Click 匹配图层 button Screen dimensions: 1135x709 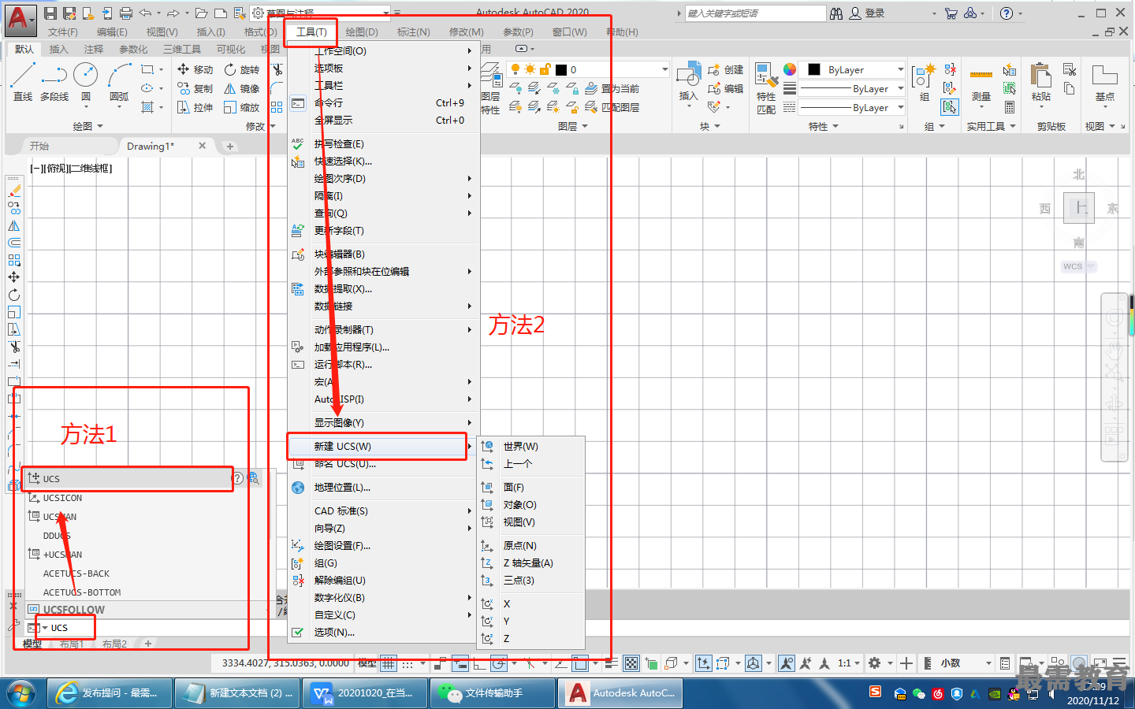[x=612, y=107]
